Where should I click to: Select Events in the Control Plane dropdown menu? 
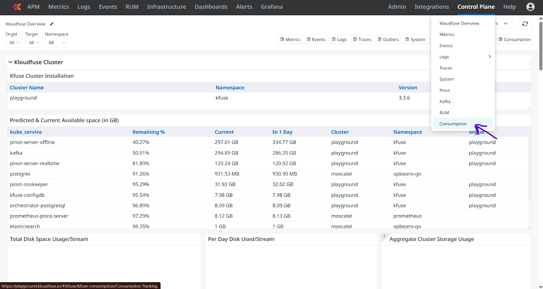[x=463, y=46]
